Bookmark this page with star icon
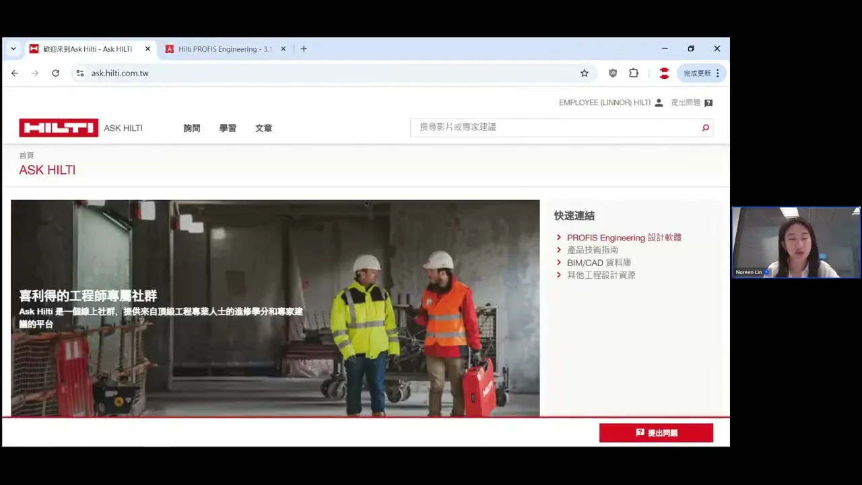The height and width of the screenshot is (485, 862). tap(584, 73)
